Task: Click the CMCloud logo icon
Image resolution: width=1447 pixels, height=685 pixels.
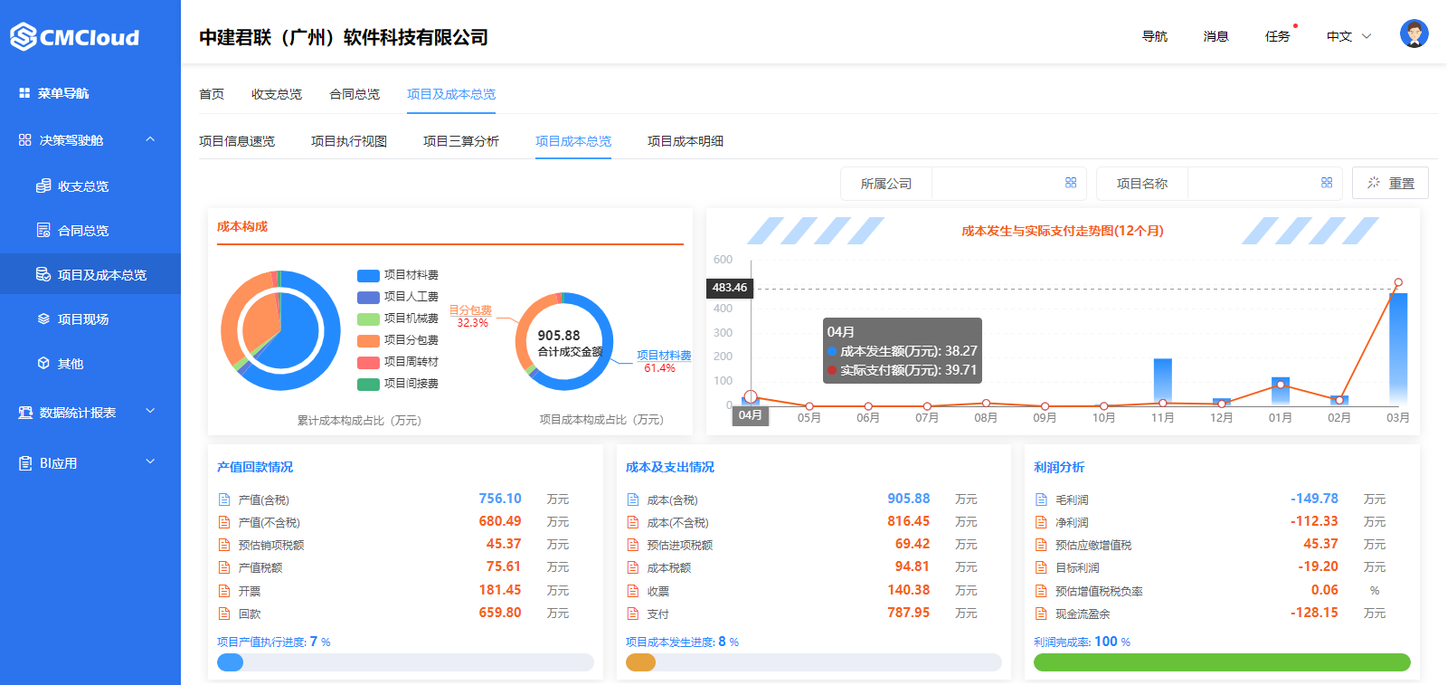Action: 24,37
